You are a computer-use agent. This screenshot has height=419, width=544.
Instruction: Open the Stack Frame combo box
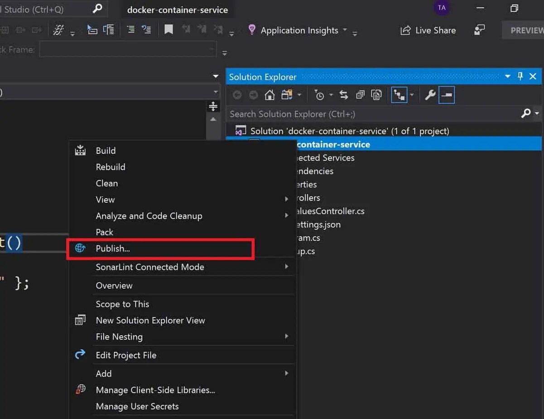pos(127,49)
